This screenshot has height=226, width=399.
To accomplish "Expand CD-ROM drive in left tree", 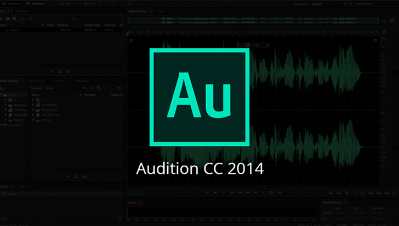I will [5, 110].
